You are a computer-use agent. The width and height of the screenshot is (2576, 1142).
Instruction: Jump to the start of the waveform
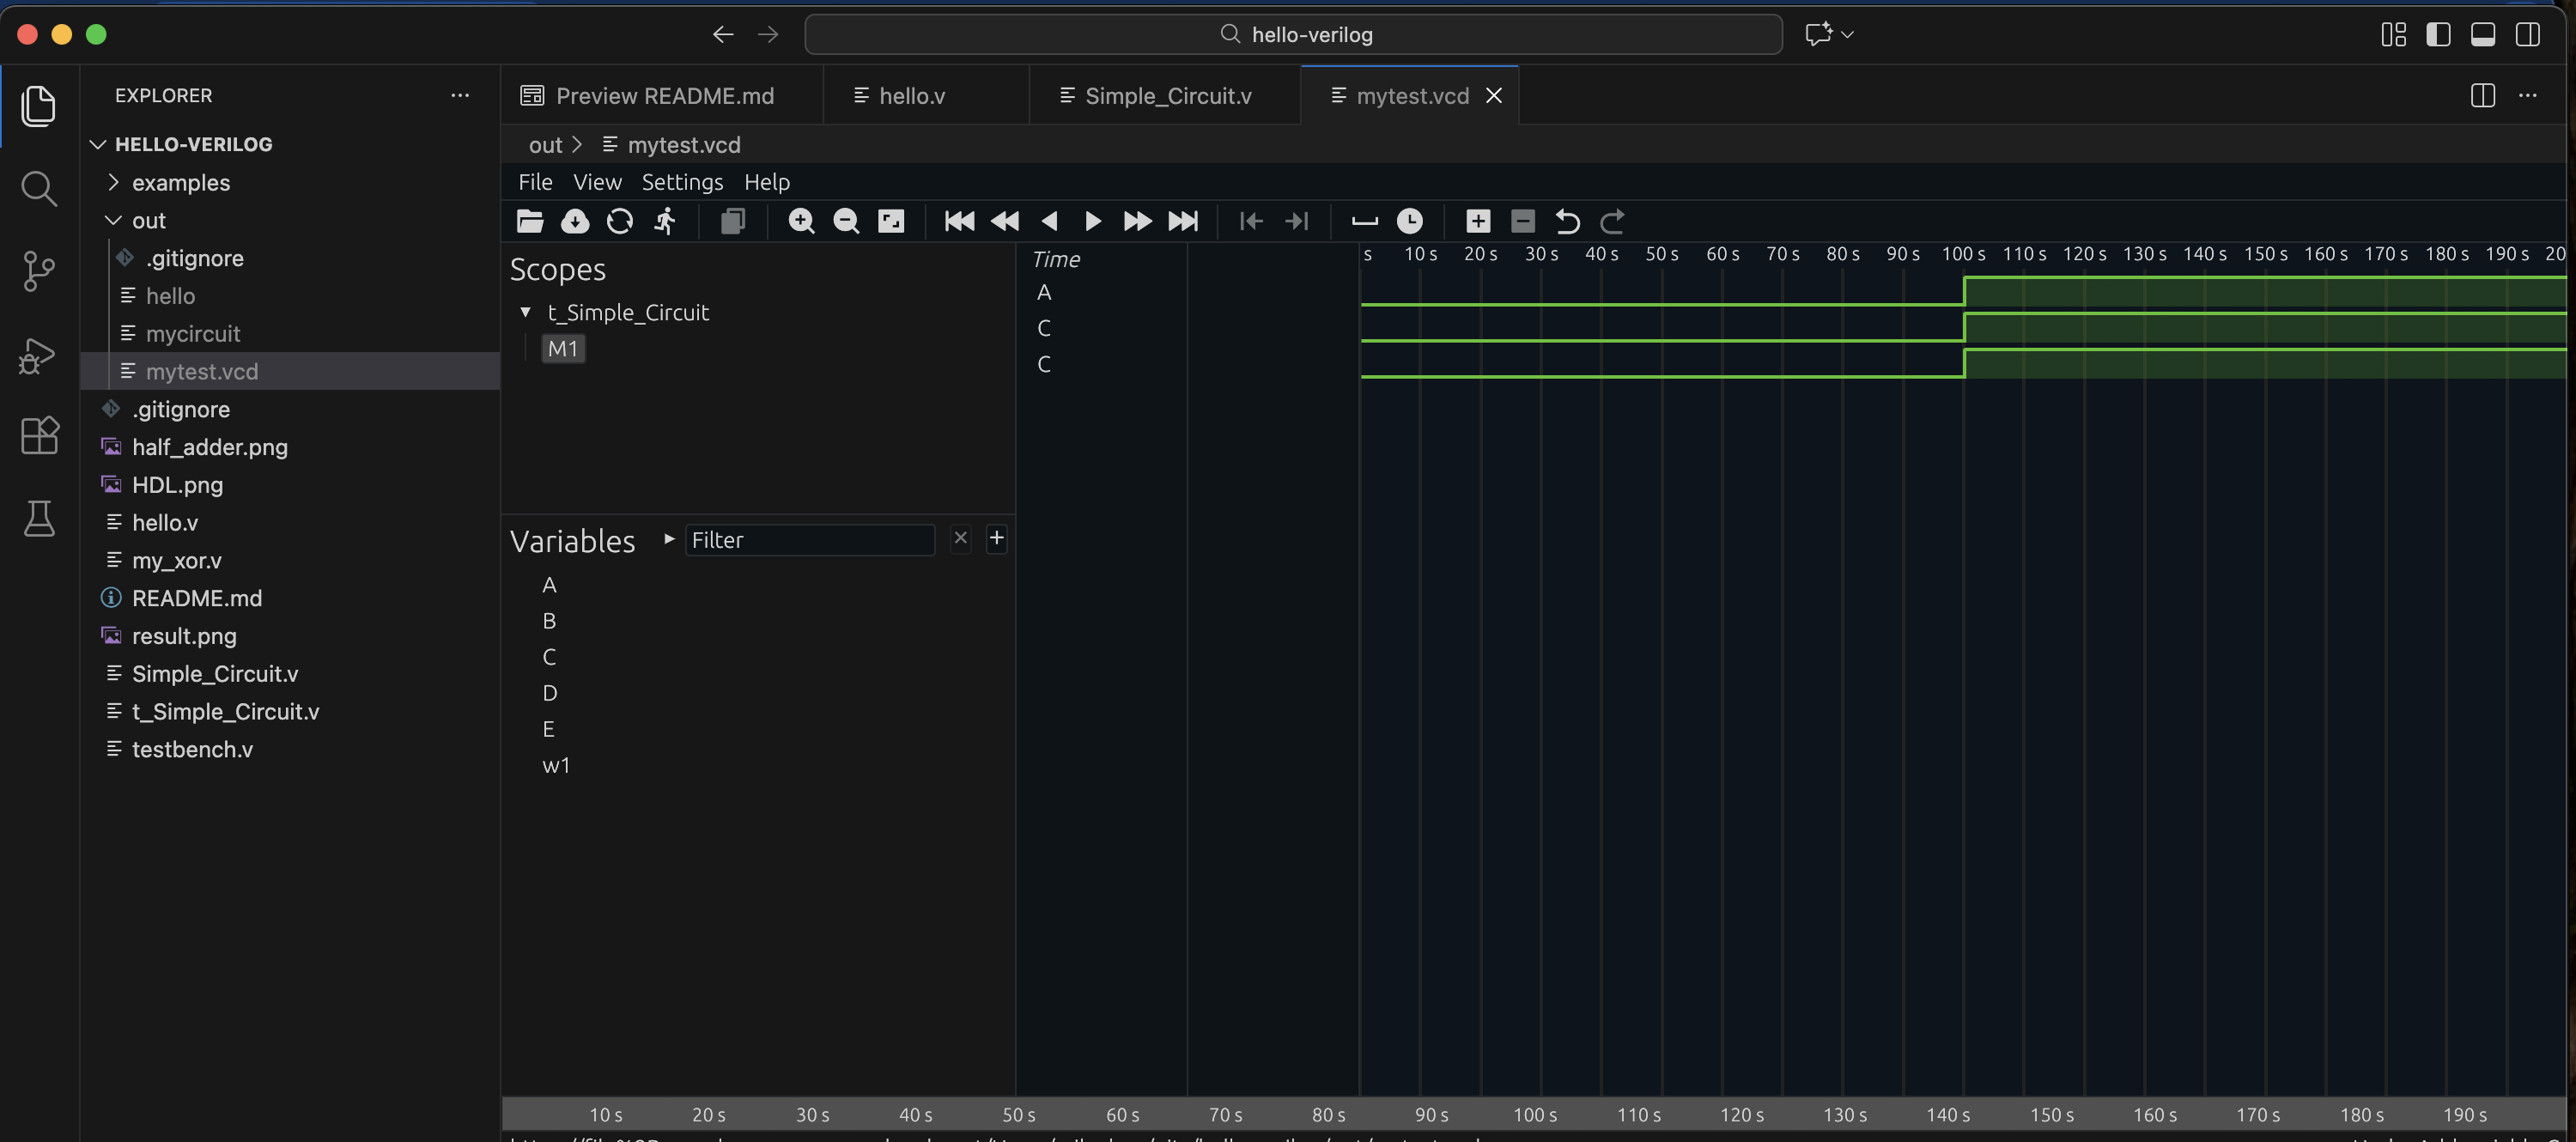coord(959,221)
